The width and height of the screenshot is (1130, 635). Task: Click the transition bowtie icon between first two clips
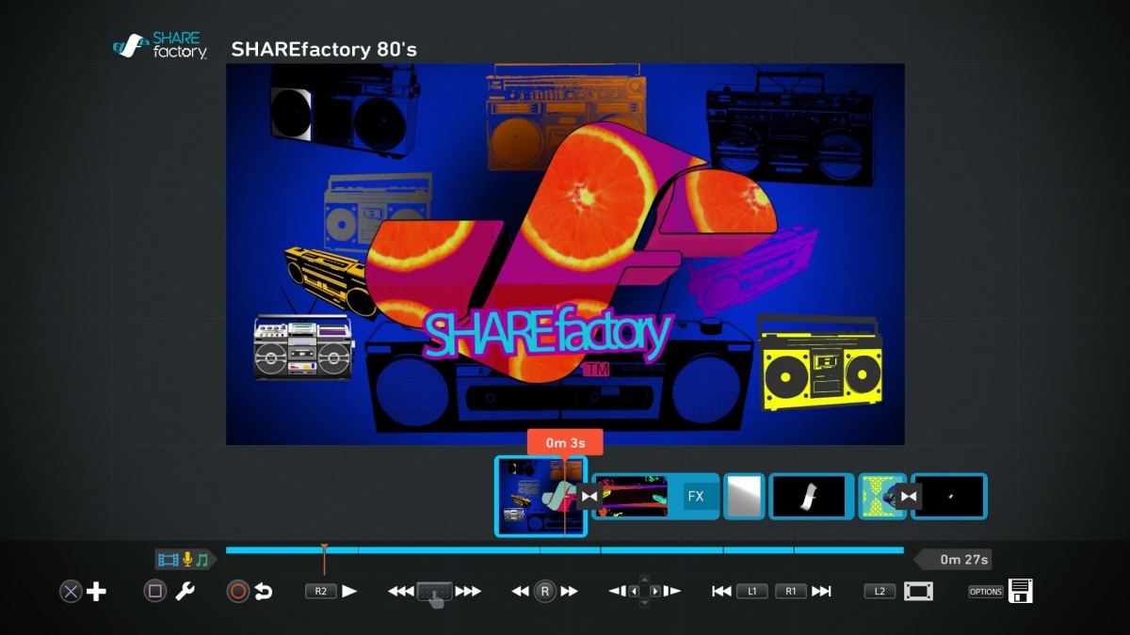click(x=589, y=496)
